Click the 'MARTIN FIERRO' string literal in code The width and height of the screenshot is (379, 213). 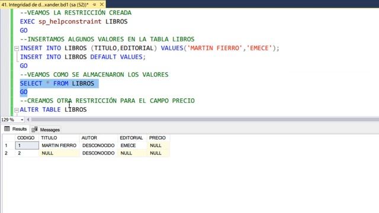point(215,48)
